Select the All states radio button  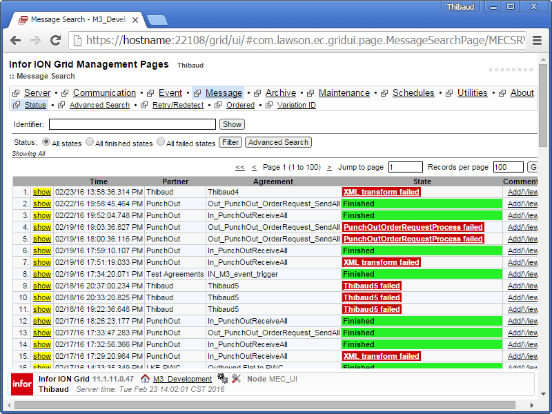point(46,142)
